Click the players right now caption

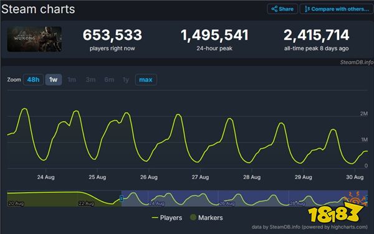click(x=112, y=49)
